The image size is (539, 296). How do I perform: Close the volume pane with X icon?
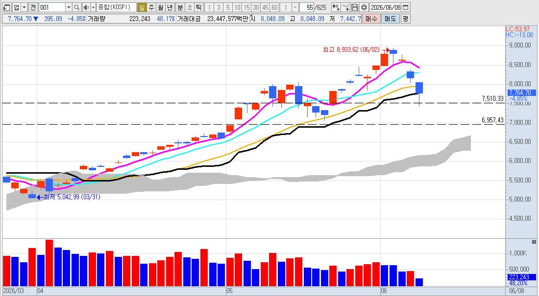(534, 242)
